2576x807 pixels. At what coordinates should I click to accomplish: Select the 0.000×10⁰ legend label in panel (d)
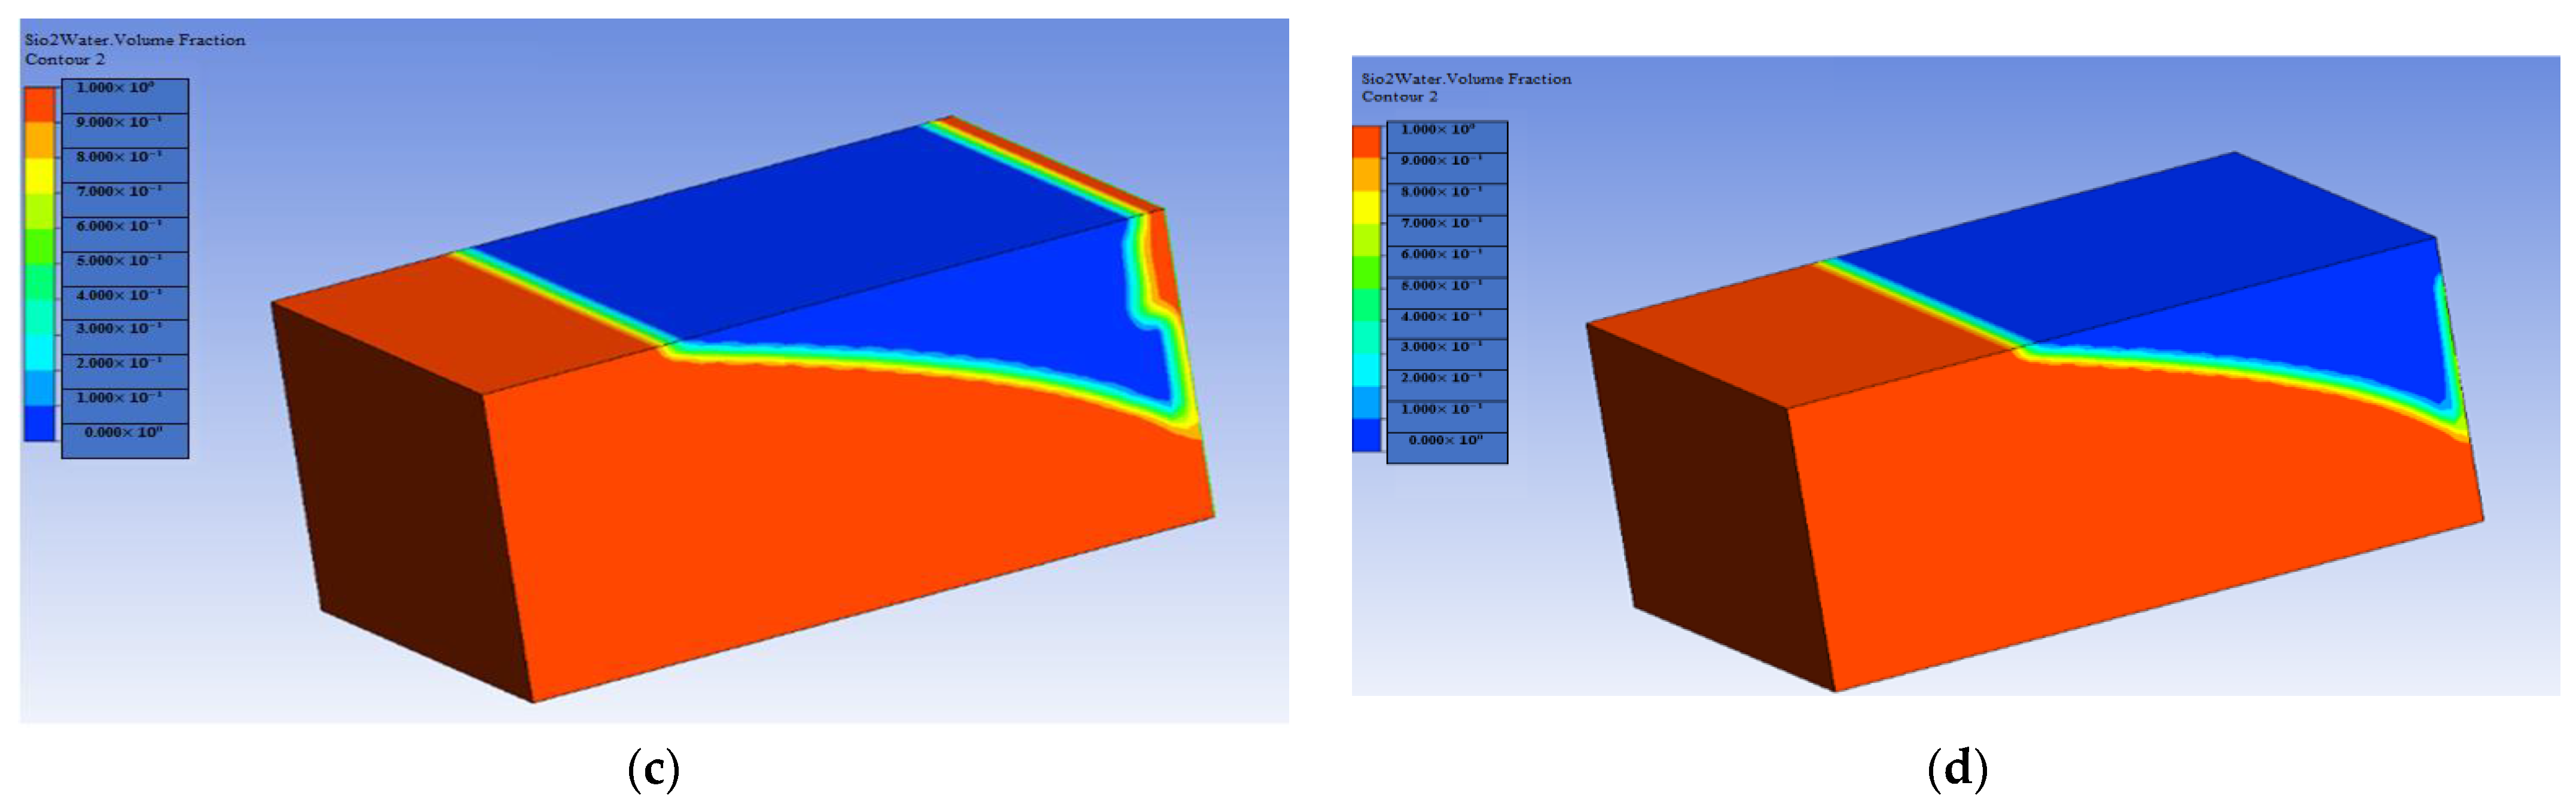[x=1445, y=440]
